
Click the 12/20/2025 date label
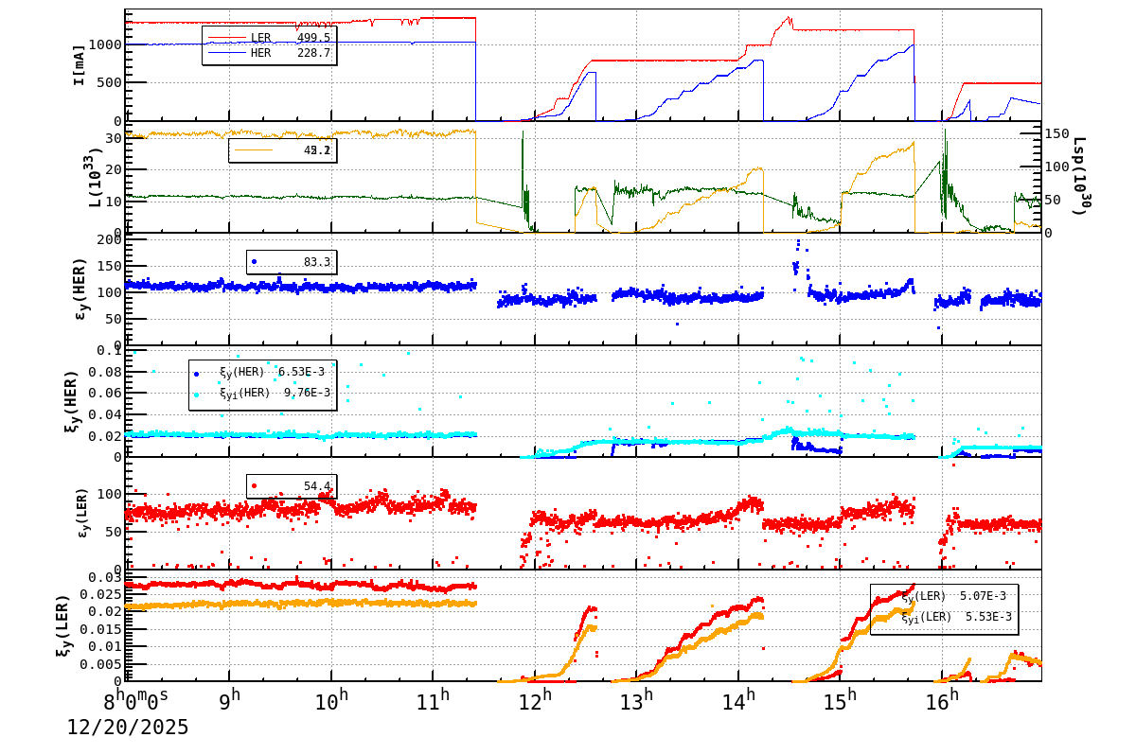[127, 728]
